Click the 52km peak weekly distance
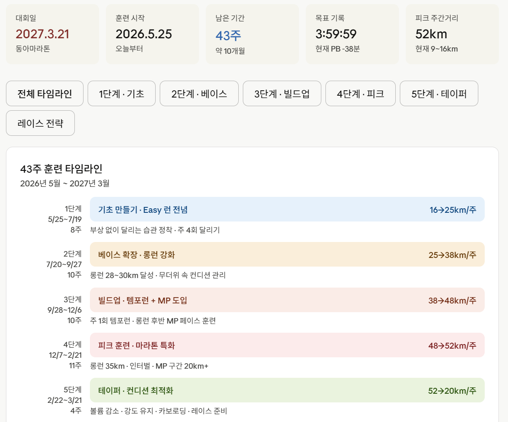Image resolution: width=508 pixels, height=422 pixels. click(431, 34)
